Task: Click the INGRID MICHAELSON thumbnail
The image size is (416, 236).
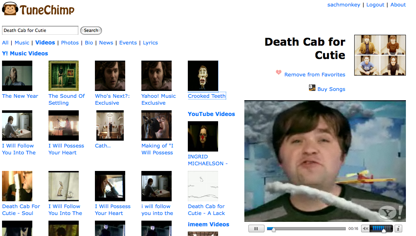Action: [x=203, y=137]
